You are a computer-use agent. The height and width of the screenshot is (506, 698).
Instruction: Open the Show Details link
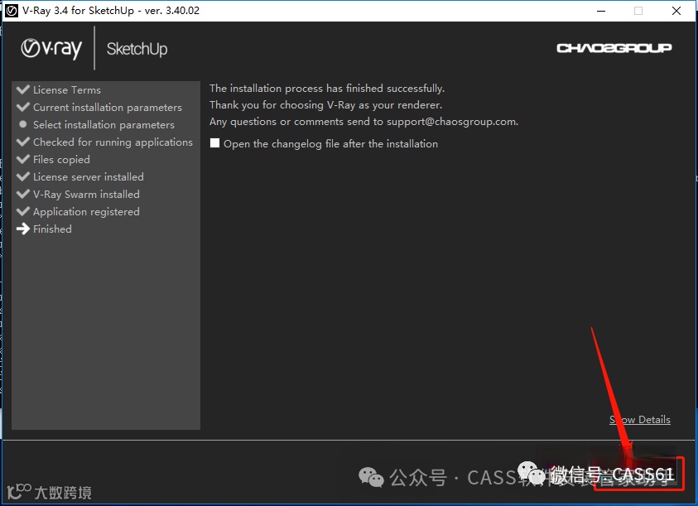[x=640, y=420]
